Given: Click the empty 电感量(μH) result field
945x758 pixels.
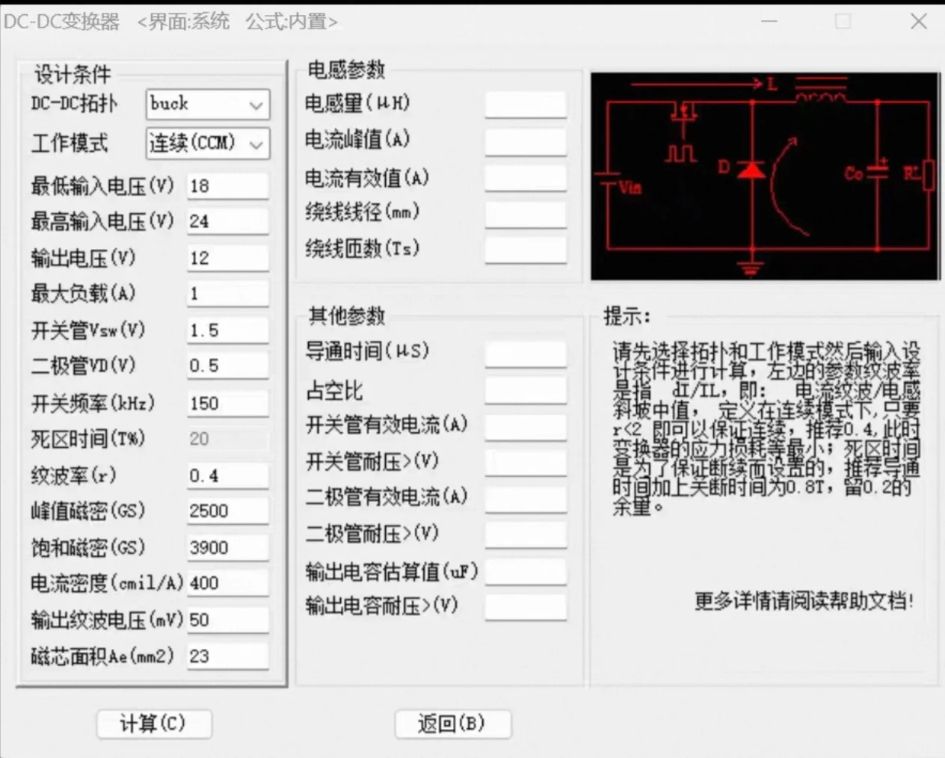Looking at the screenshot, I should [x=526, y=105].
